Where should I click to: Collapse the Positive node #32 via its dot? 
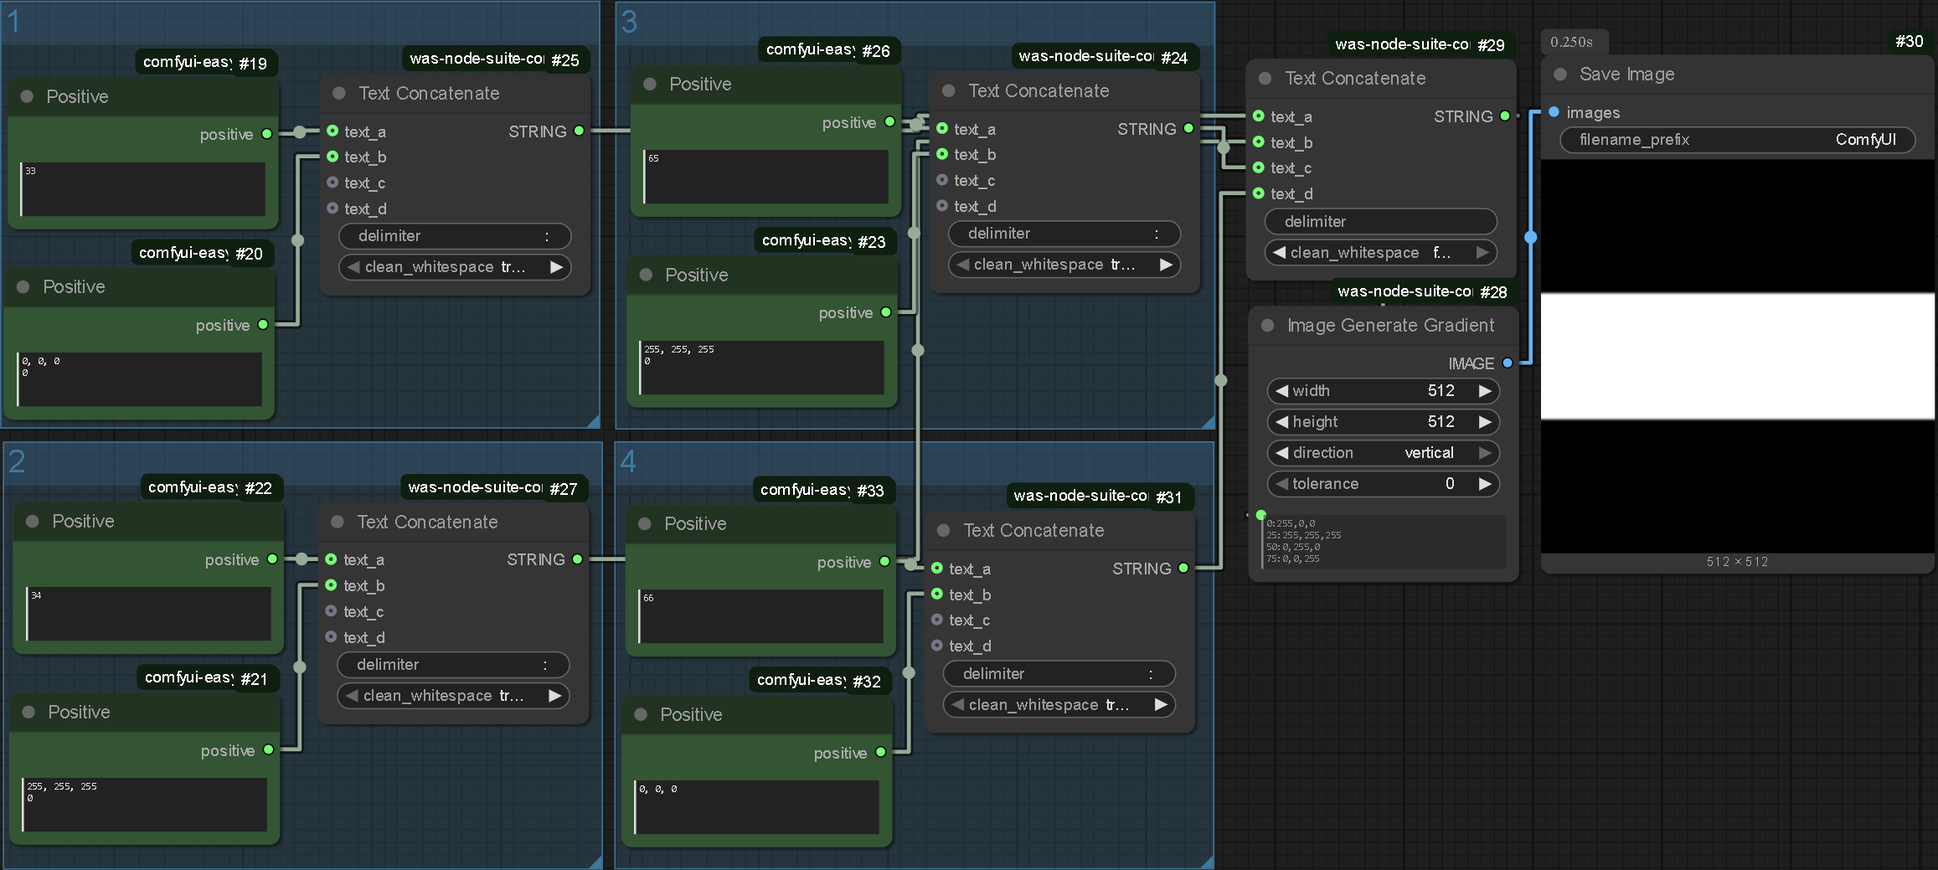tap(641, 714)
